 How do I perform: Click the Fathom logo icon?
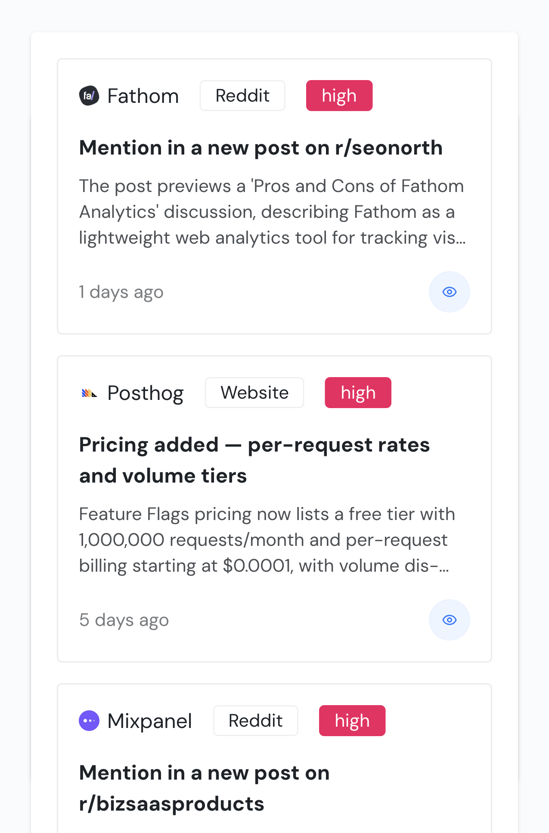[89, 96]
